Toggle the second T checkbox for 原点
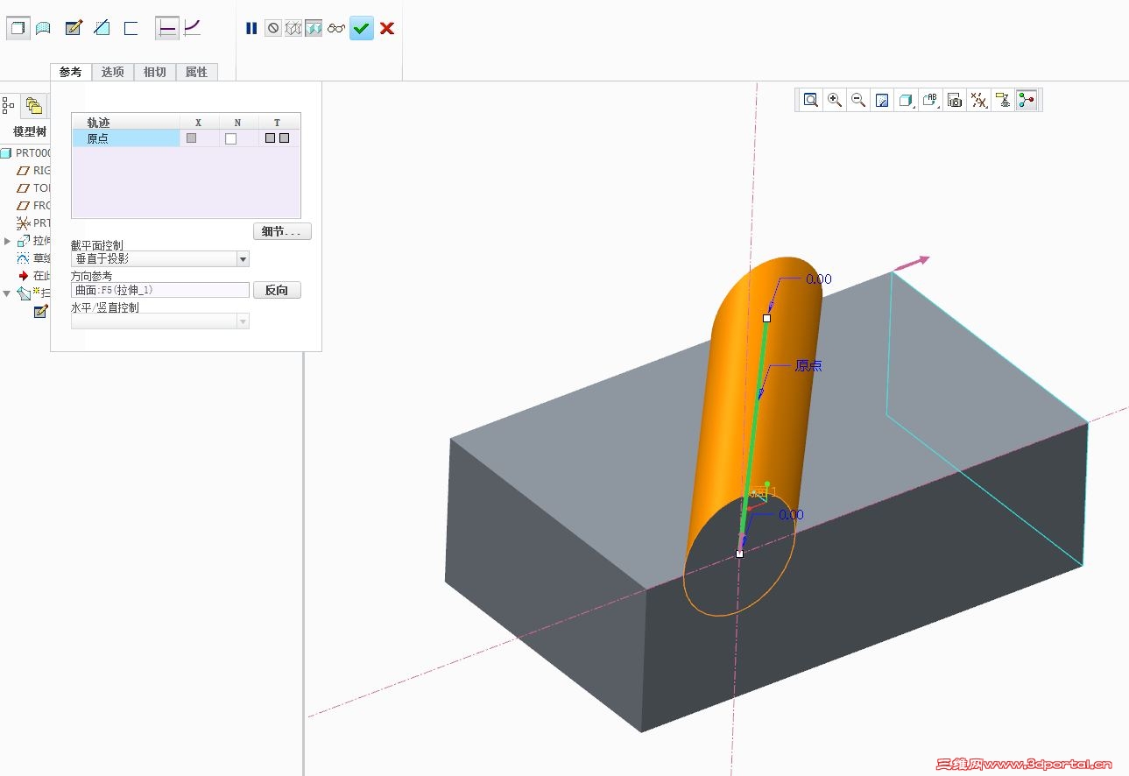The height and width of the screenshot is (776, 1129). point(285,138)
